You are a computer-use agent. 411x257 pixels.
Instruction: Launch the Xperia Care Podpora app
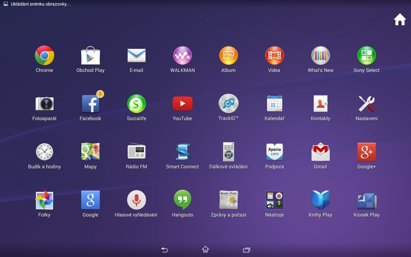click(274, 153)
